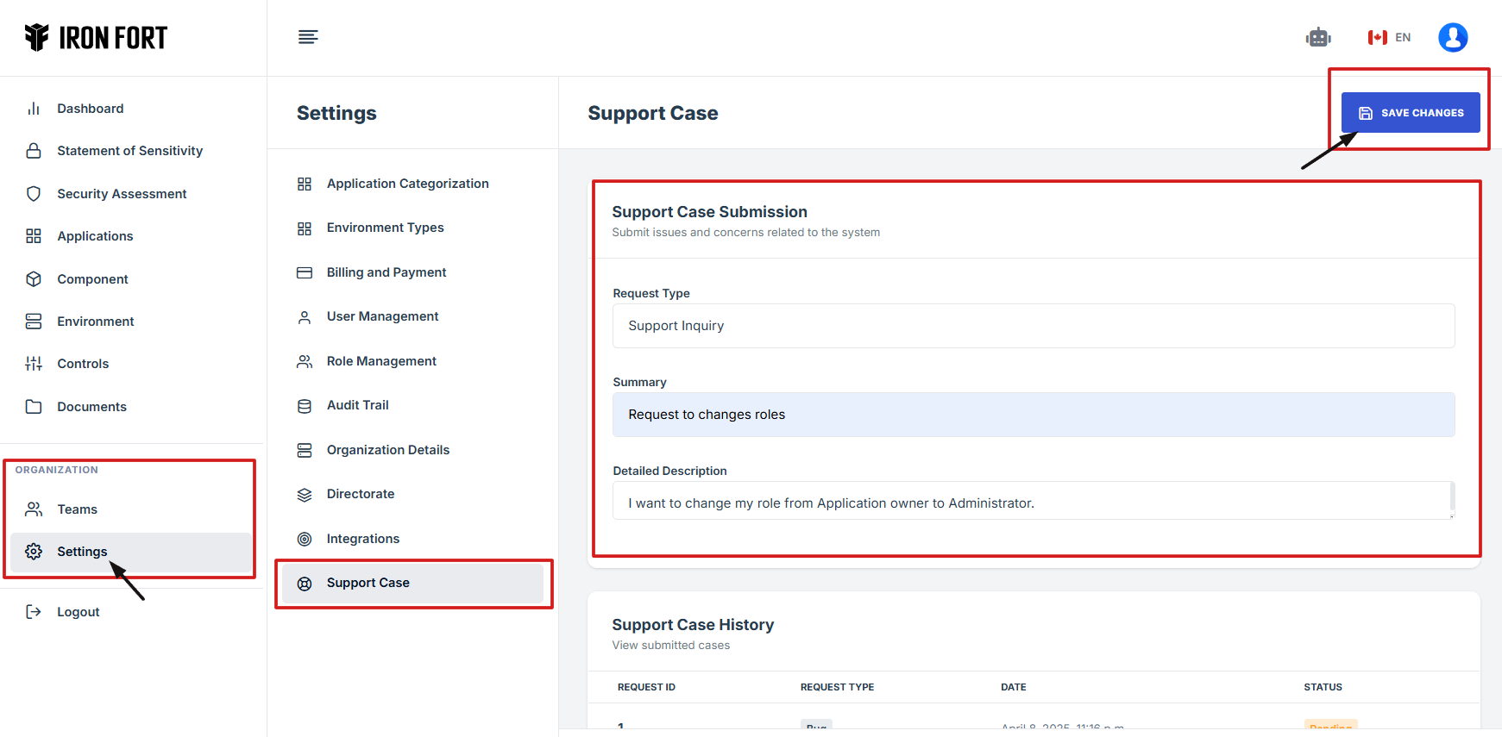Go to Role Management settings
Viewport: 1502px width, 737px height.
click(x=380, y=361)
